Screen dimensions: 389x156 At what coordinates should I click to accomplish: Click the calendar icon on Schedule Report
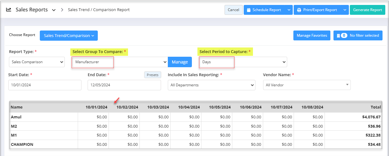coord(249,10)
